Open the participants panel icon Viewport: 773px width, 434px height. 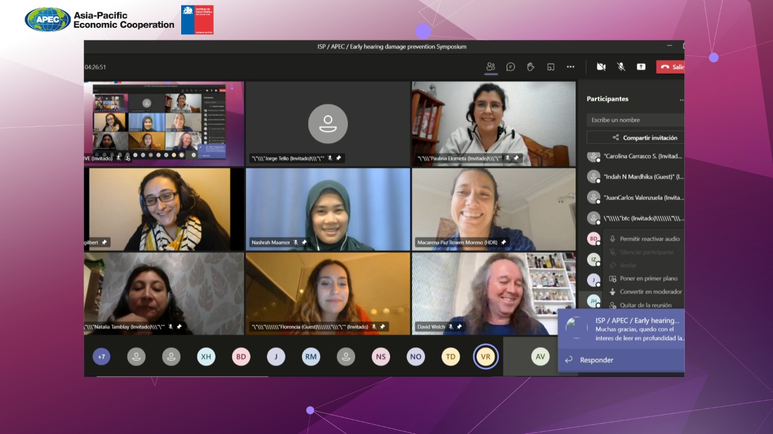pos(490,67)
